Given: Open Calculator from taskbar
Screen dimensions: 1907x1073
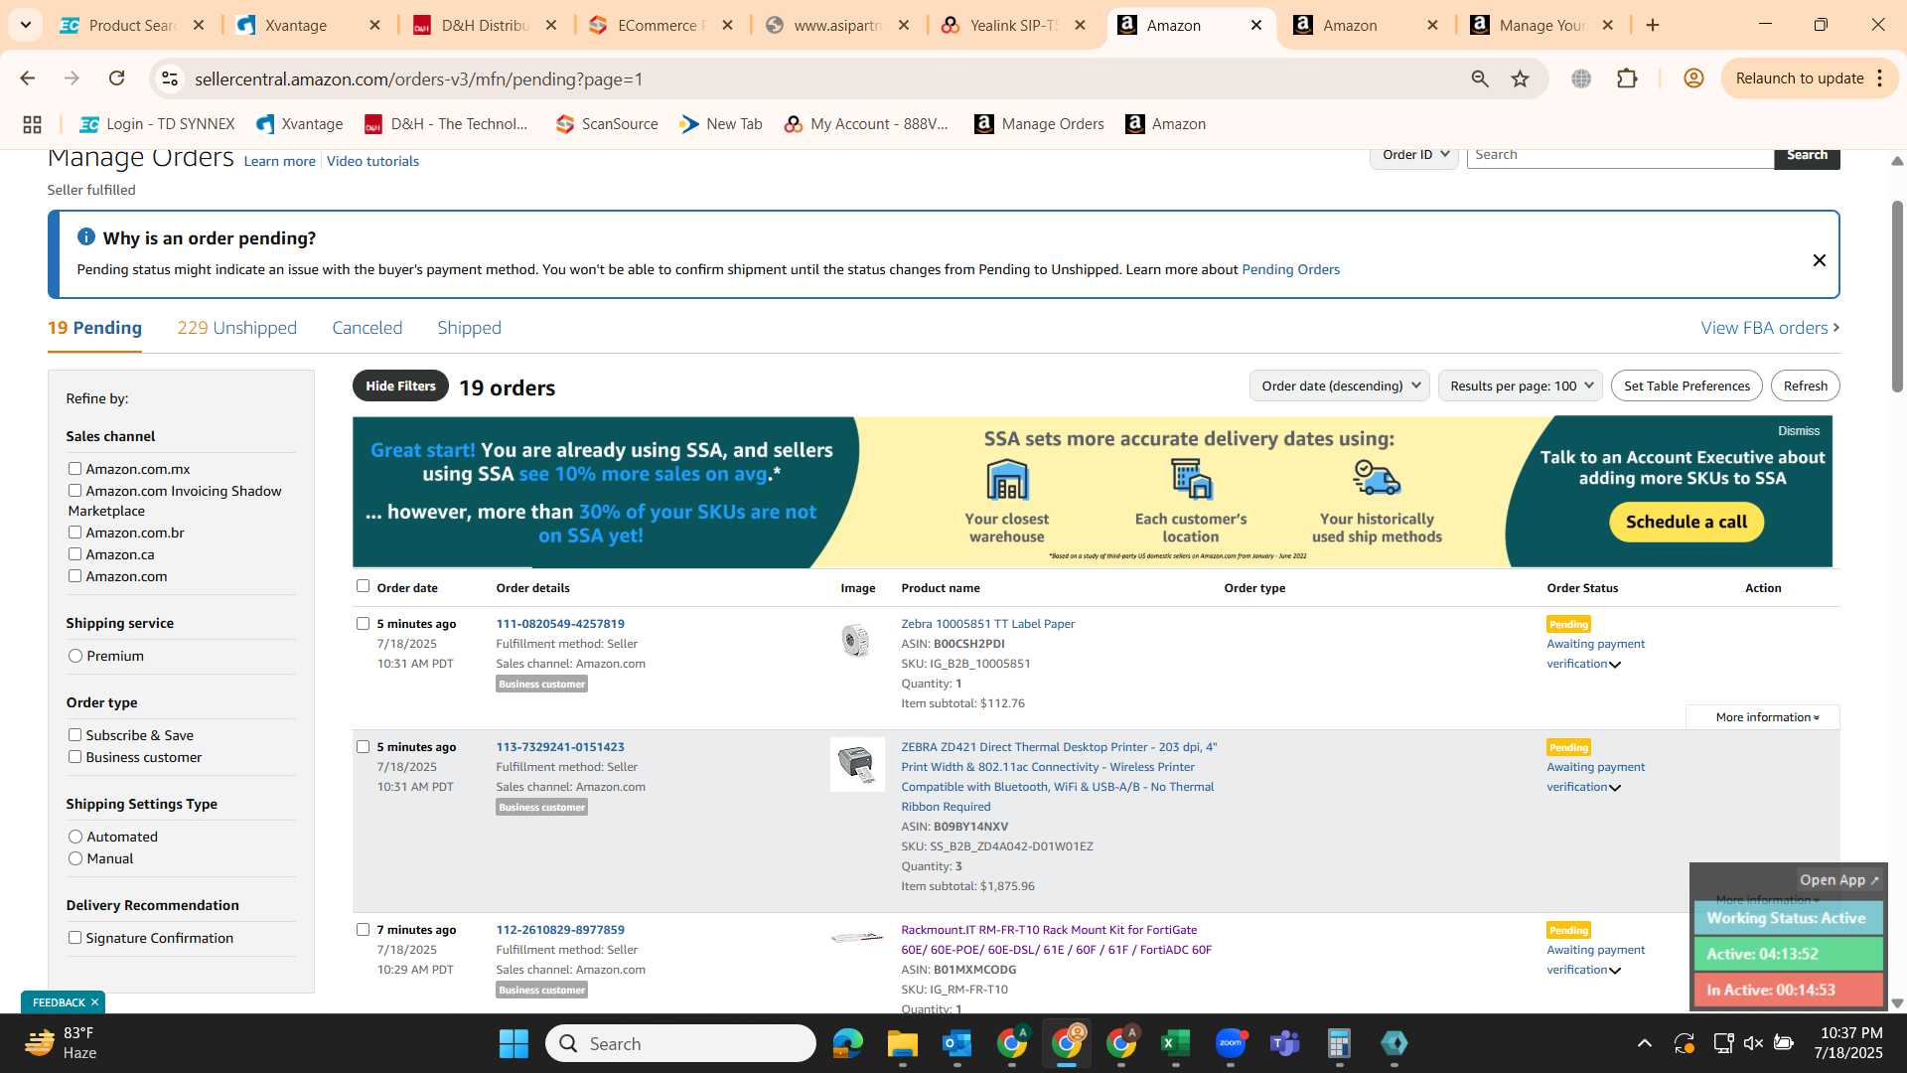Looking at the screenshot, I should tap(1340, 1043).
